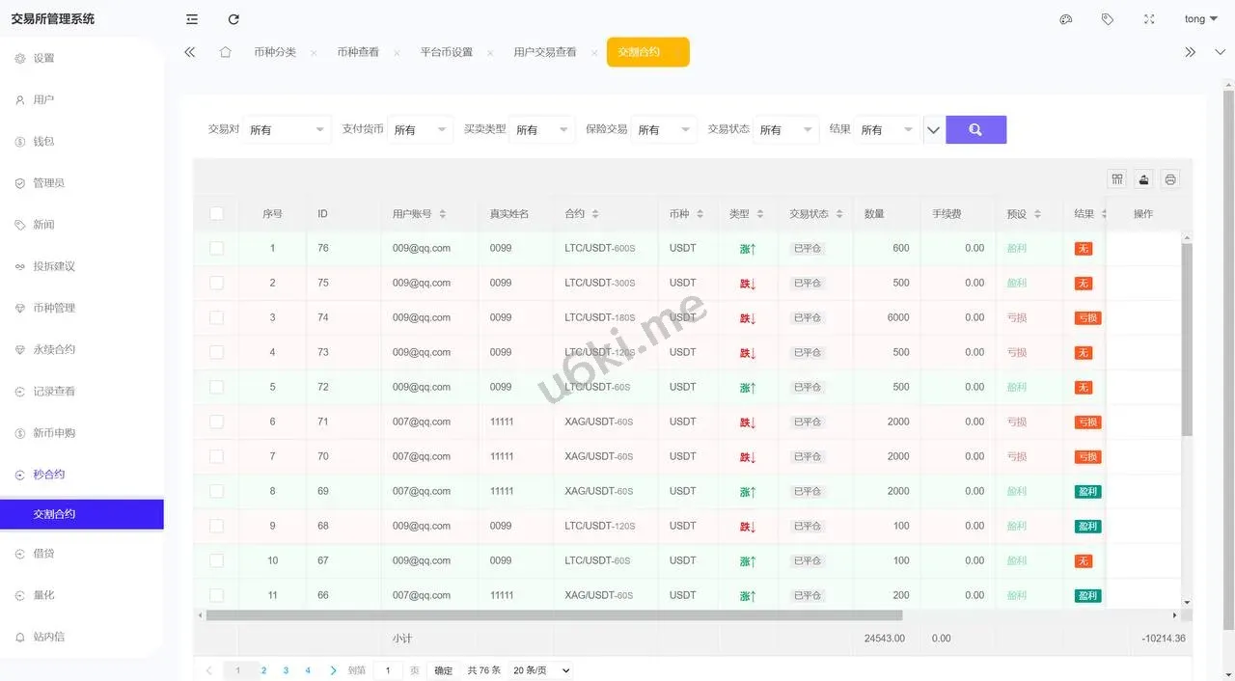Click the print icon above table
Image resolution: width=1235 pixels, height=681 pixels.
point(1170,179)
